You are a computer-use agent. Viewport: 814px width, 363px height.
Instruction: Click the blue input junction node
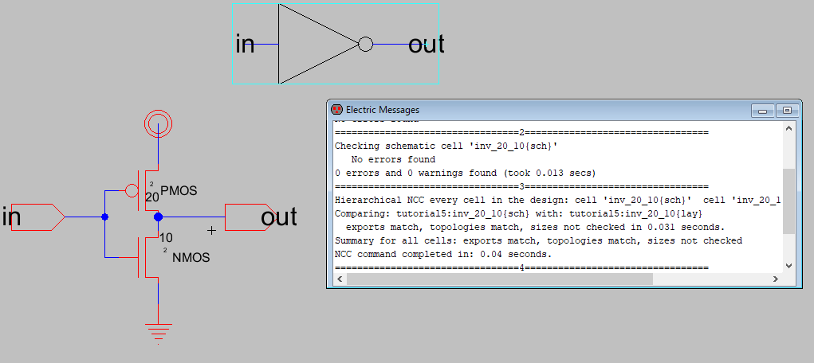(x=104, y=217)
